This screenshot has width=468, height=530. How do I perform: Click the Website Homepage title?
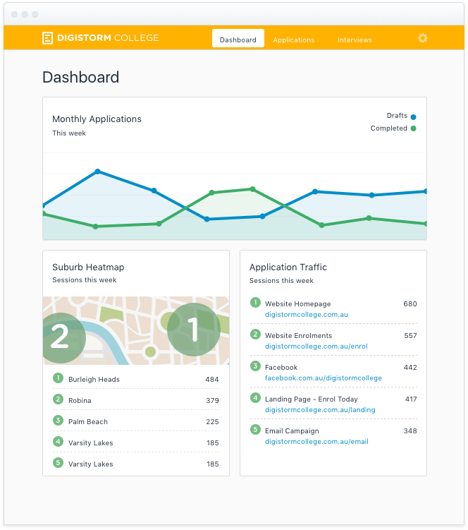pyautogui.click(x=298, y=304)
